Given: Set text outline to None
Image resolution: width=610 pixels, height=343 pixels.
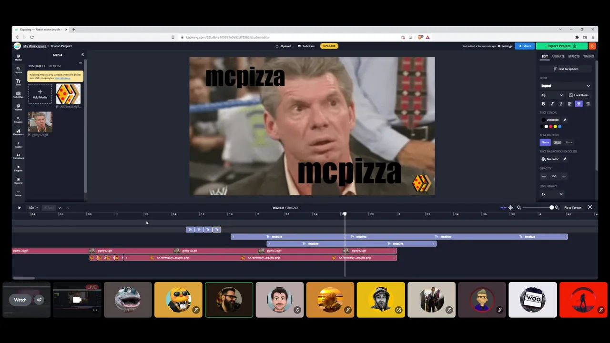Looking at the screenshot, I should coord(545,142).
